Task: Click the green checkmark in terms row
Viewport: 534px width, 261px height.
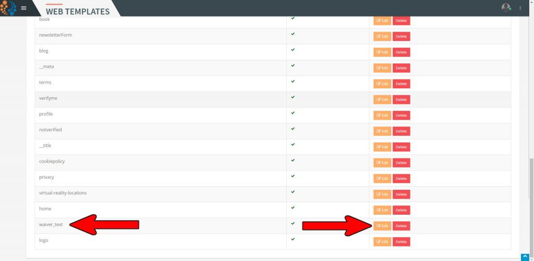Action: (293, 81)
